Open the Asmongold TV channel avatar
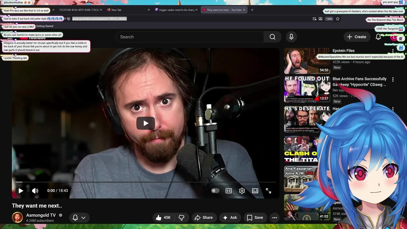Viewport: 407px width, 229px height. pyautogui.click(x=17, y=218)
